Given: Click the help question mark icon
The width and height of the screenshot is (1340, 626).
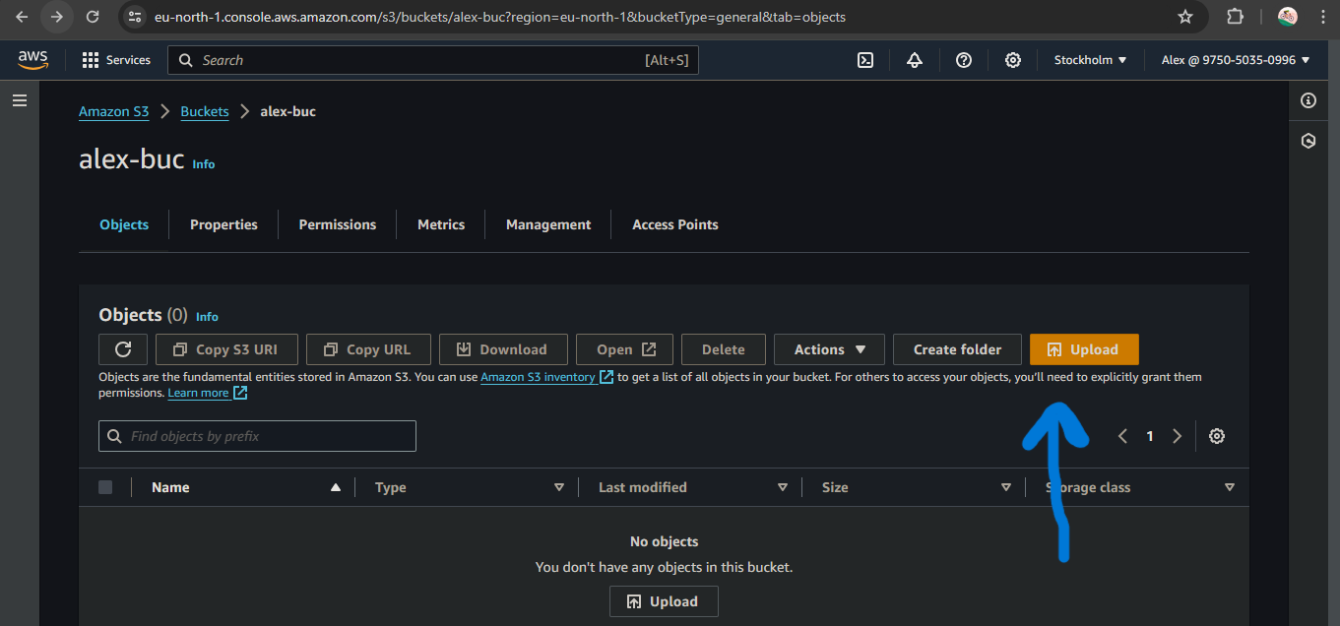Looking at the screenshot, I should [964, 60].
